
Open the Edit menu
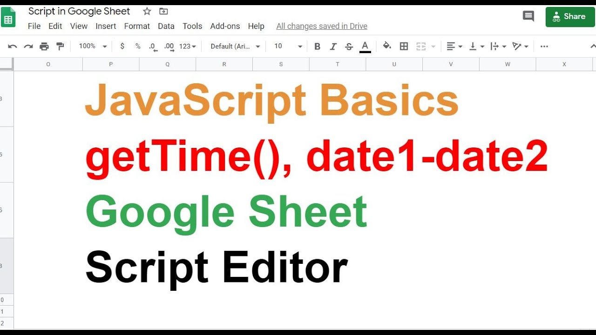[x=55, y=26]
